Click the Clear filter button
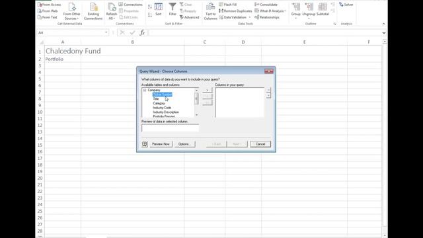 coord(186,5)
